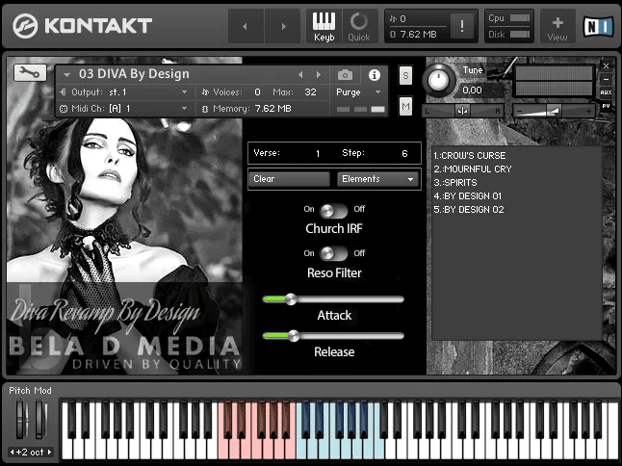Toggle the AUX sends button
This screenshot has height=466, width=622.
coord(606,92)
